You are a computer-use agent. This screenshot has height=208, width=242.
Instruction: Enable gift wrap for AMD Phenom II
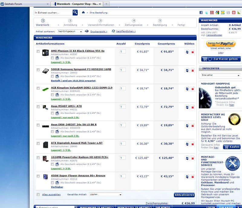[x=52, y=58]
